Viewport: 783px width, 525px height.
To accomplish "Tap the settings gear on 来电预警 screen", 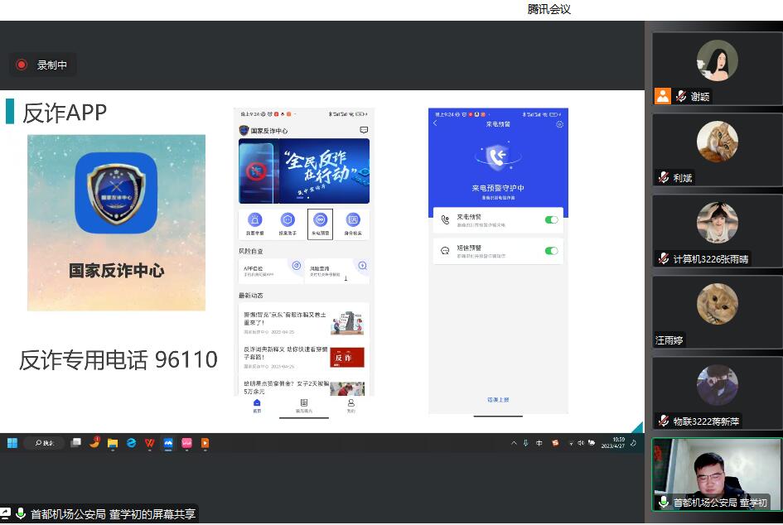I will click(560, 124).
